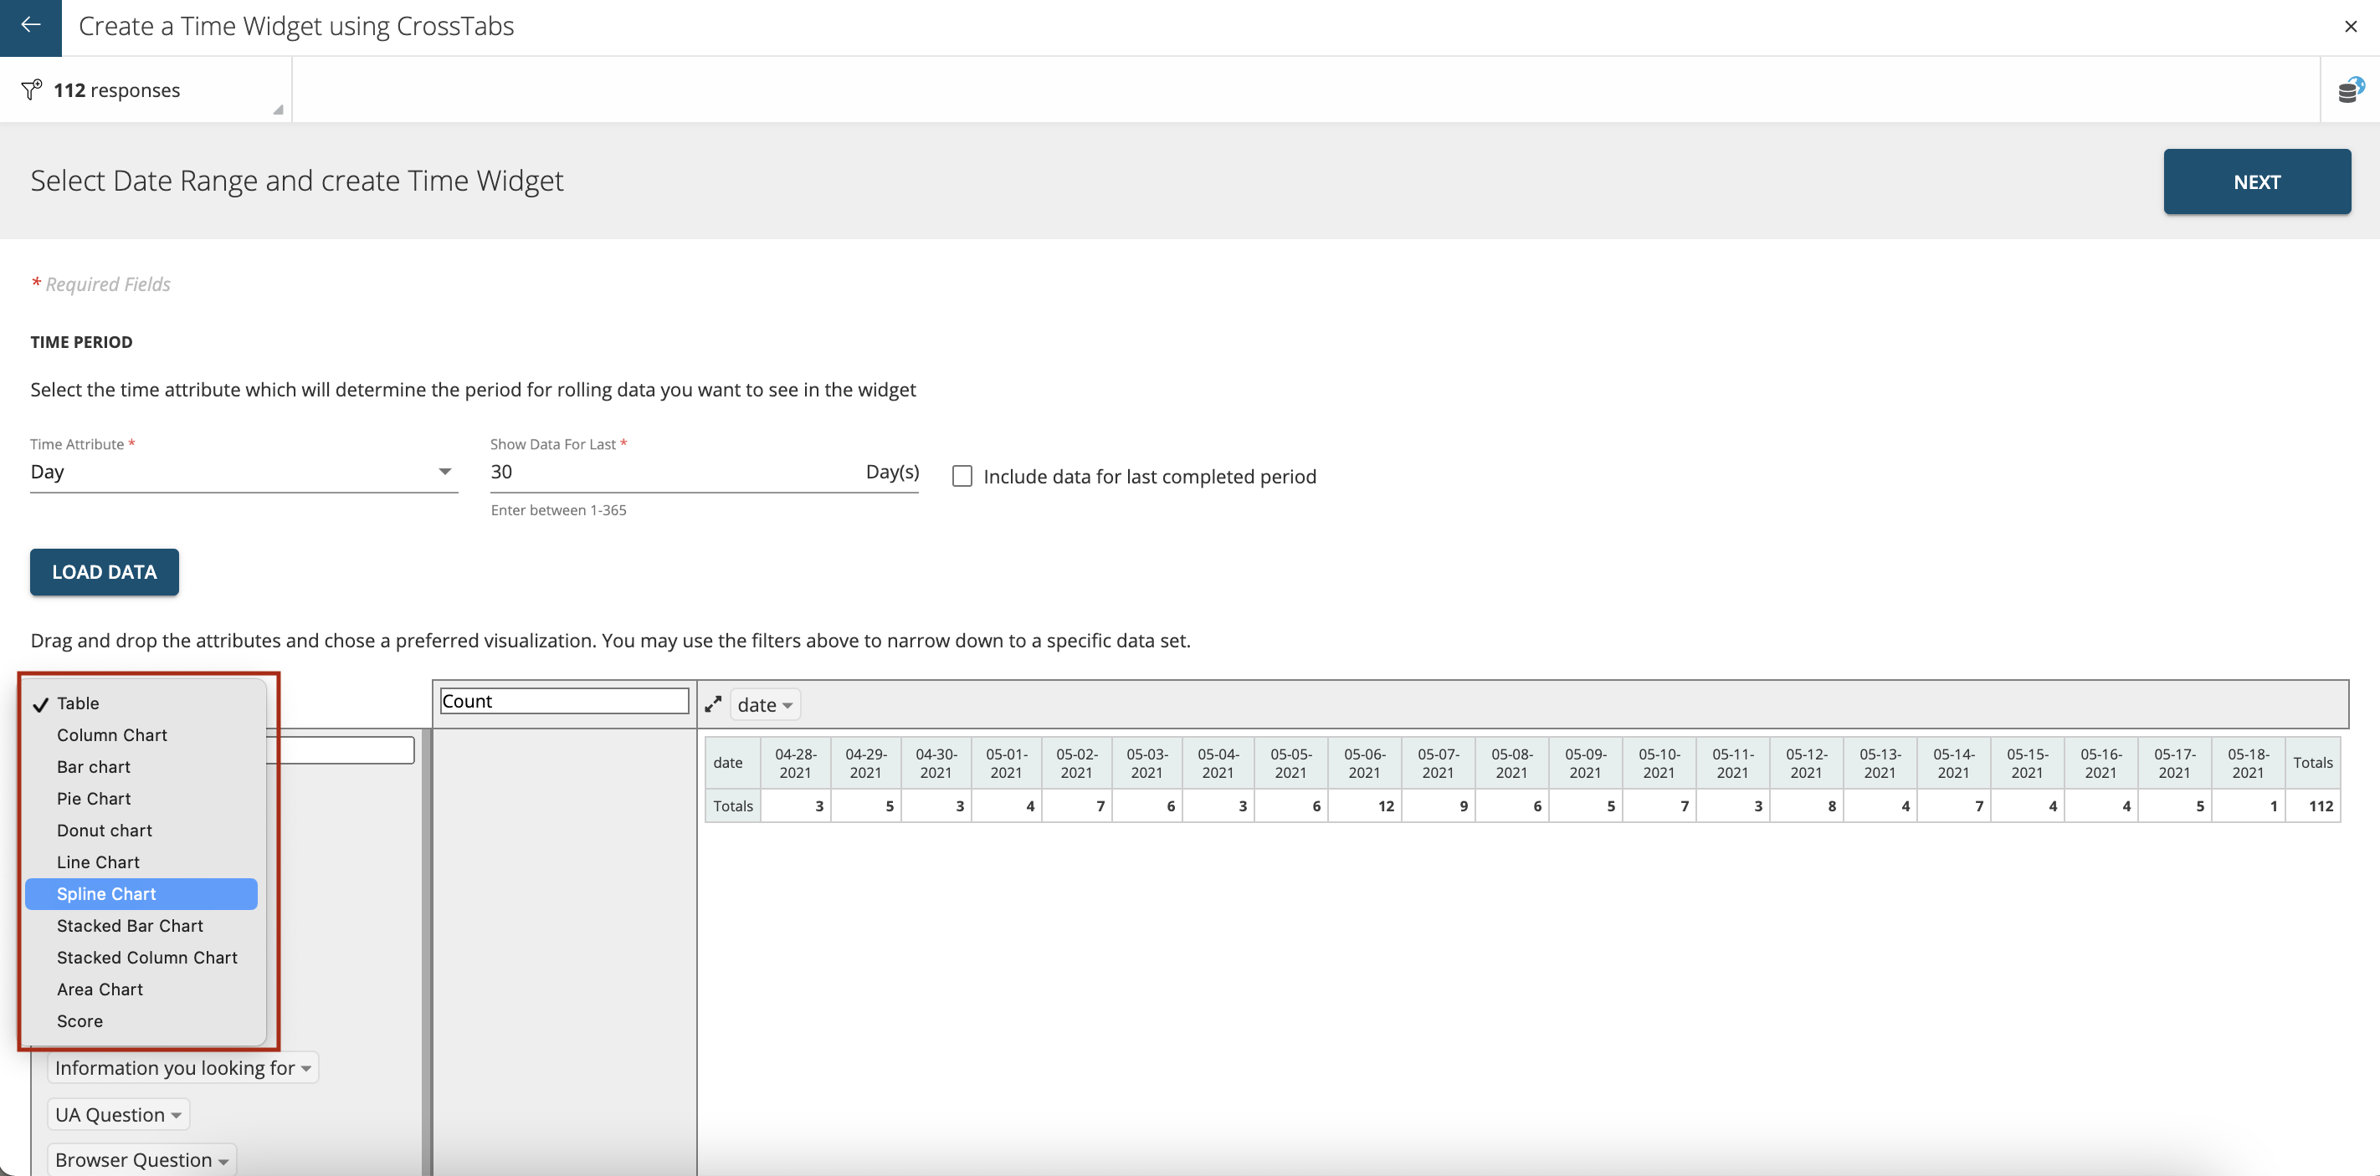Image resolution: width=2380 pixels, height=1176 pixels.
Task: Choose Line Chart visualization
Action: click(141, 862)
